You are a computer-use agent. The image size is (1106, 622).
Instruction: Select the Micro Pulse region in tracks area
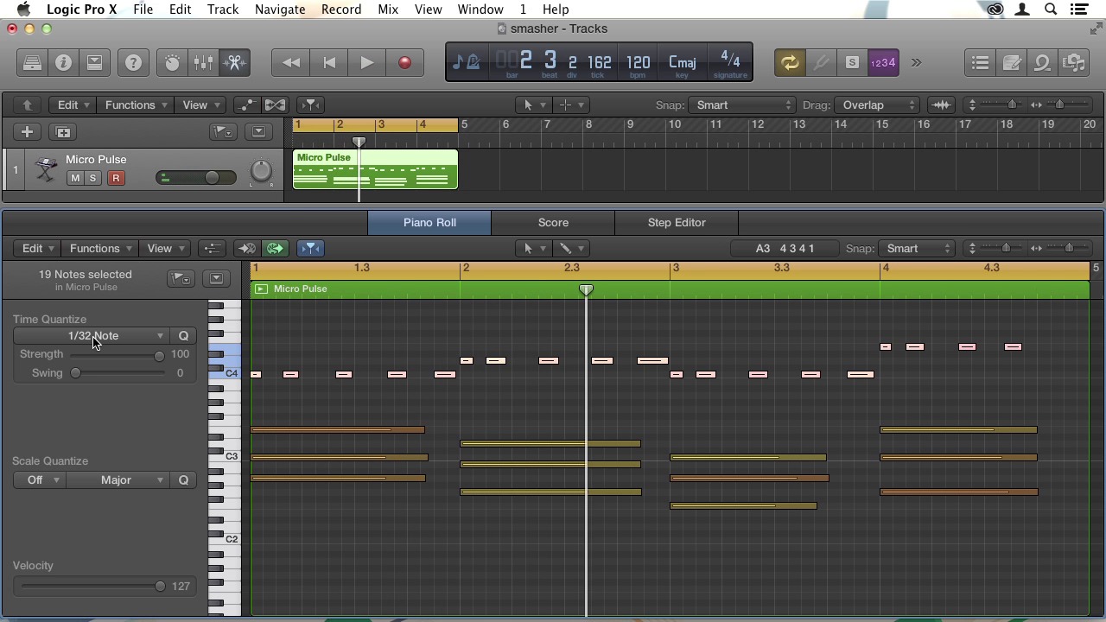tap(375, 169)
